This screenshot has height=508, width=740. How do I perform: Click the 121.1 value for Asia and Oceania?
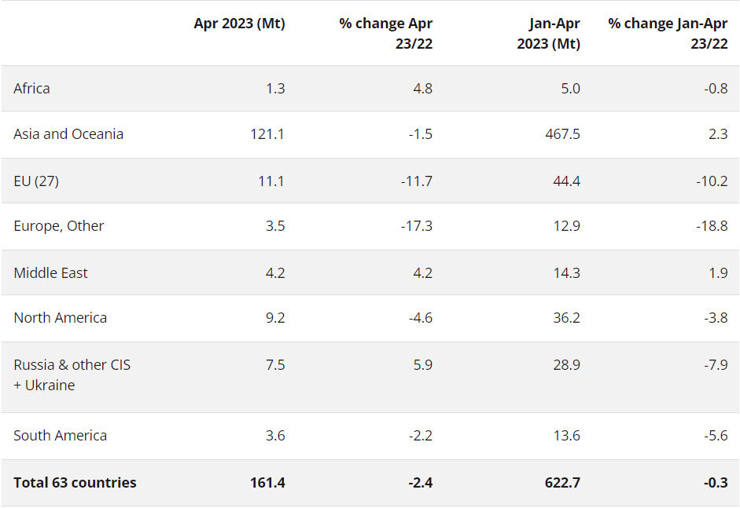267,134
